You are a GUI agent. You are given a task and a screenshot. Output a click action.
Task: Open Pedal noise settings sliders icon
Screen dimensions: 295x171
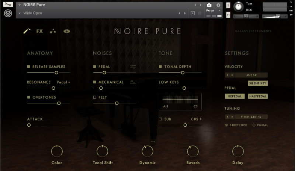click(x=133, y=67)
